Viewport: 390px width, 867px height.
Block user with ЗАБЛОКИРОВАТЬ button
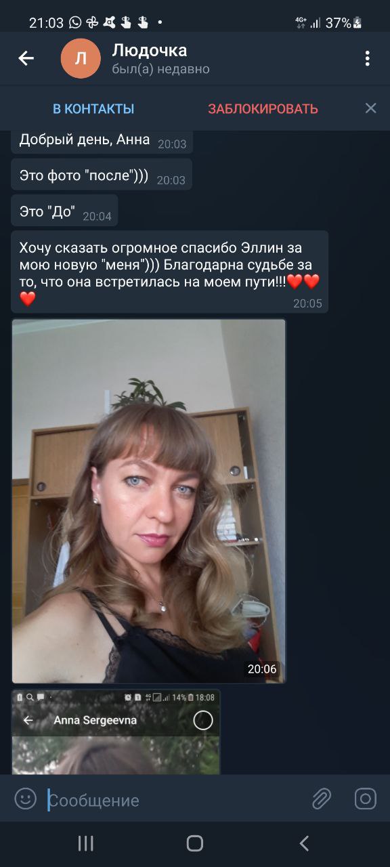(x=263, y=109)
